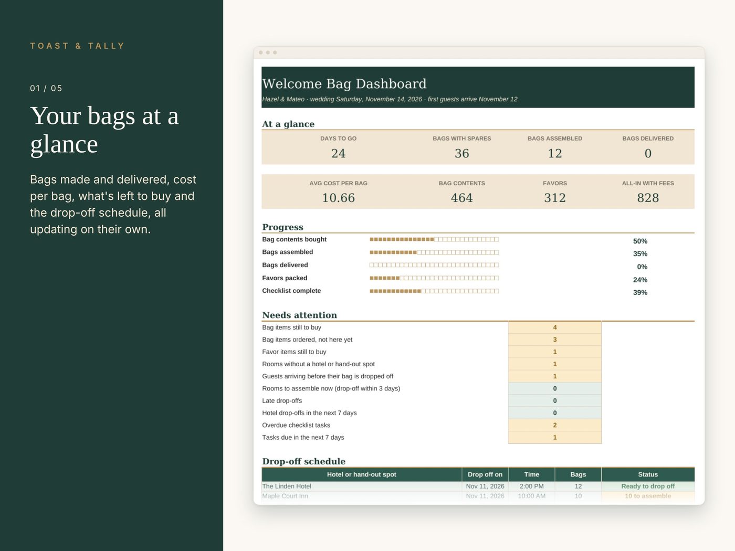This screenshot has width=735, height=551.
Task: Click the Drop off on column header
Action: (485, 474)
